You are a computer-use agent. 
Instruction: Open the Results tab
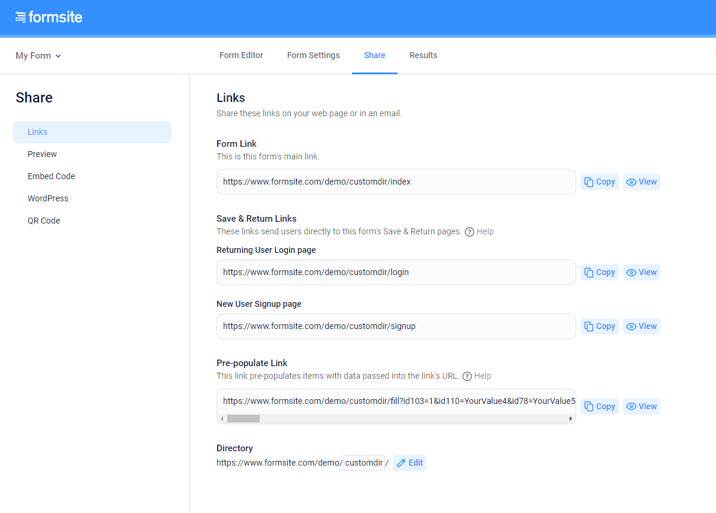point(423,55)
